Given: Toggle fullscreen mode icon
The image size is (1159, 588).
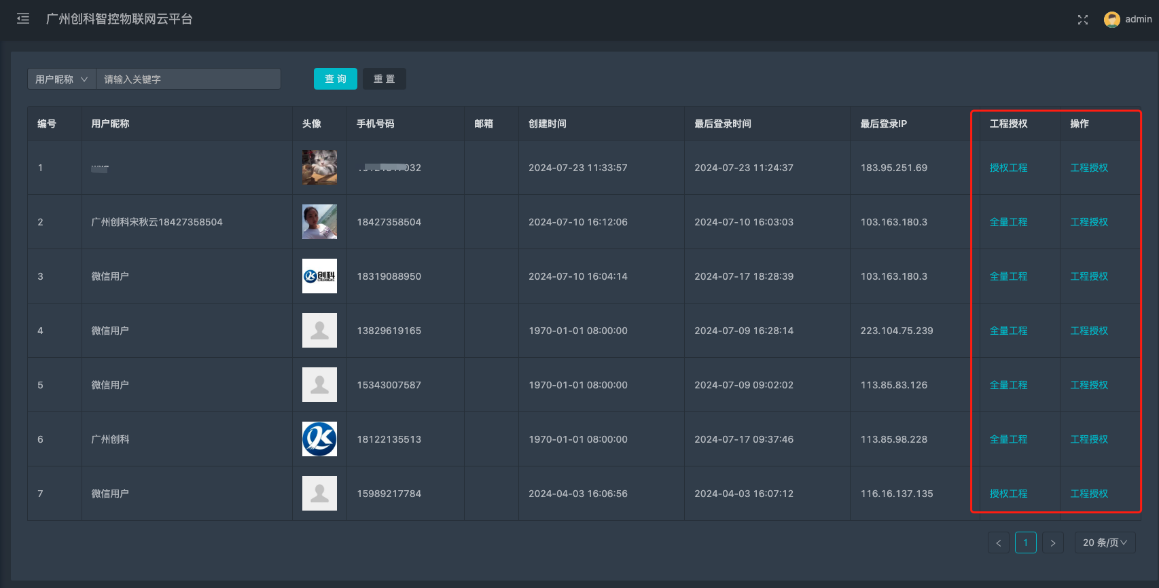Looking at the screenshot, I should click(x=1083, y=20).
